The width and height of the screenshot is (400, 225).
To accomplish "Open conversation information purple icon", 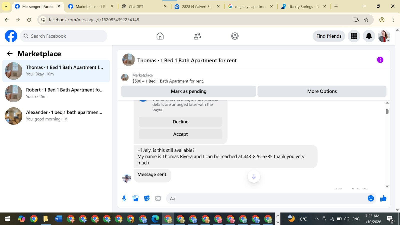I will click(380, 60).
